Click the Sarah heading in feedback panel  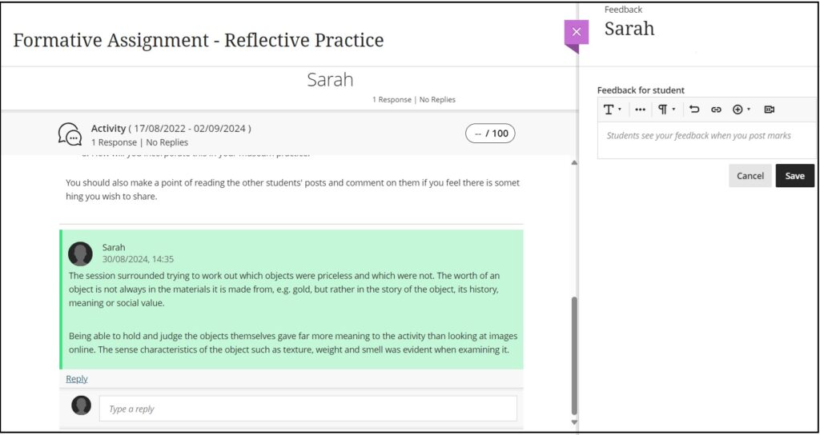(x=629, y=28)
